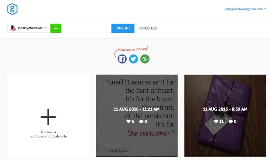
Task: Click the green plus add account button
Action: pos(56,28)
